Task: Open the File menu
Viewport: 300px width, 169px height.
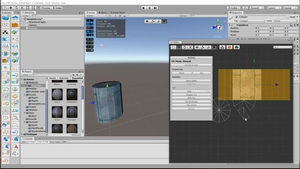Action: 3,3
